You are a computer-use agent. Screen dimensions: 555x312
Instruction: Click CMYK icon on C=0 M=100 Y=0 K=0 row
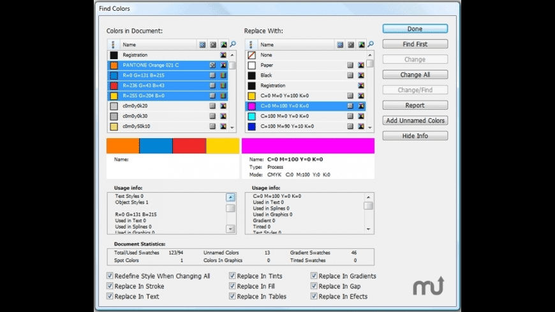[361, 106]
